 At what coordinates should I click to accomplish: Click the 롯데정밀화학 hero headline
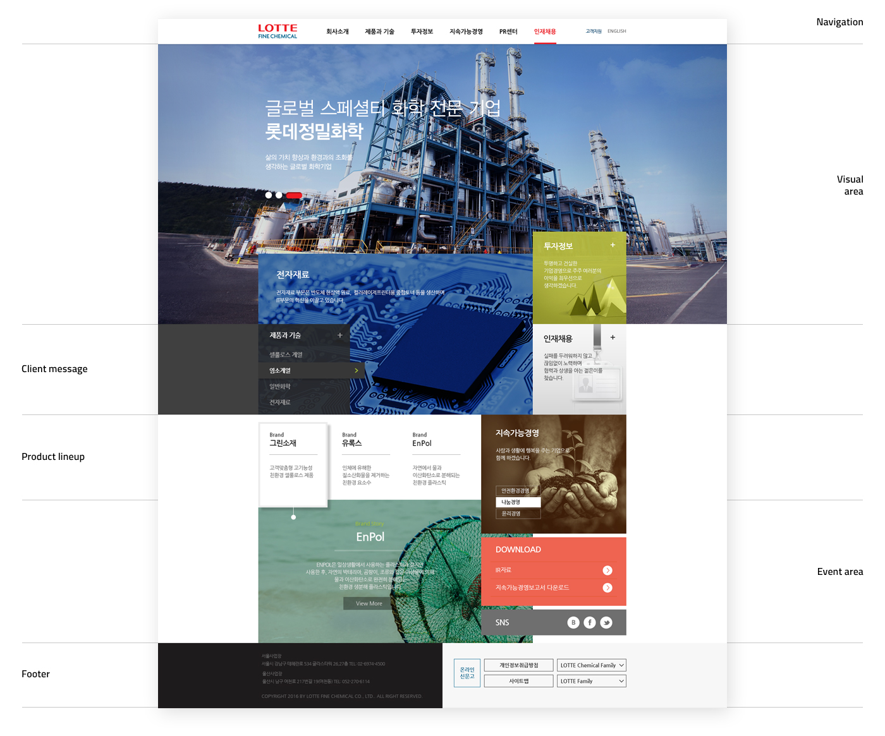point(314,131)
